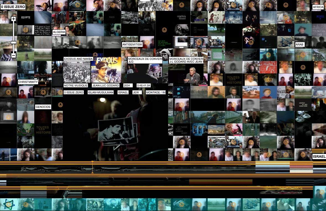
Task: Open the 1946 thumbnail
Action: click(x=112, y=17)
